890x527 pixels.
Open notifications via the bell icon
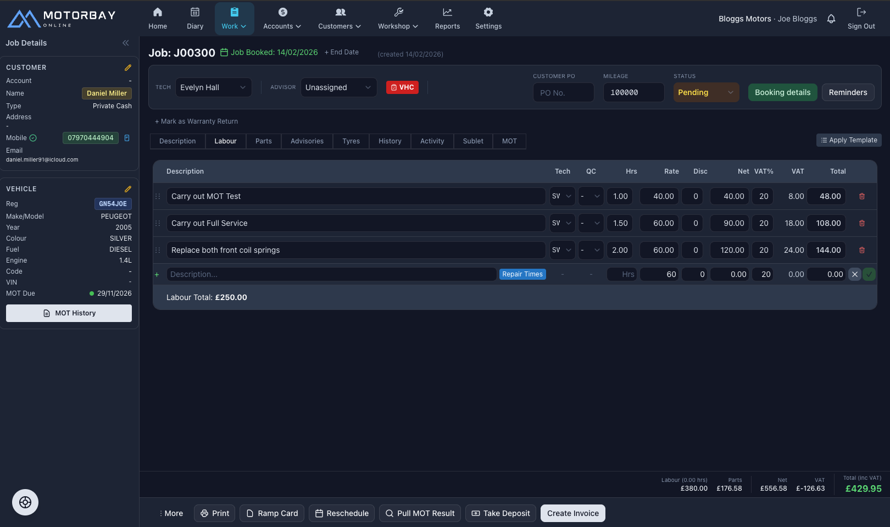[x=831, y=18]
